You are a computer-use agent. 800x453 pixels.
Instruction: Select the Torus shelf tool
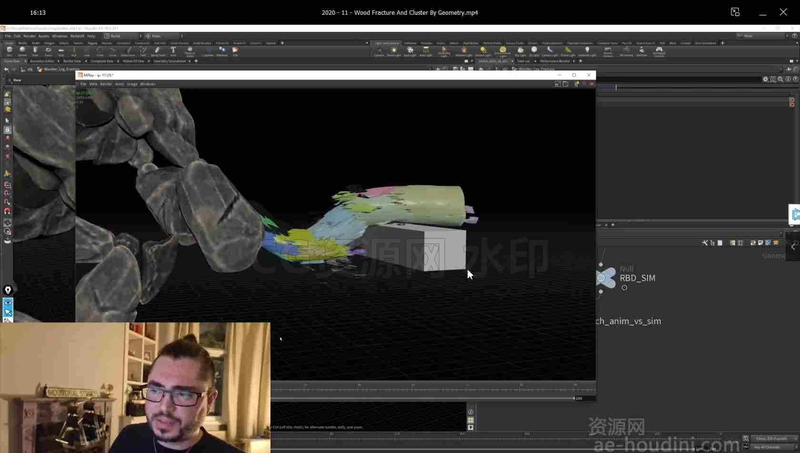click(48, 51)
